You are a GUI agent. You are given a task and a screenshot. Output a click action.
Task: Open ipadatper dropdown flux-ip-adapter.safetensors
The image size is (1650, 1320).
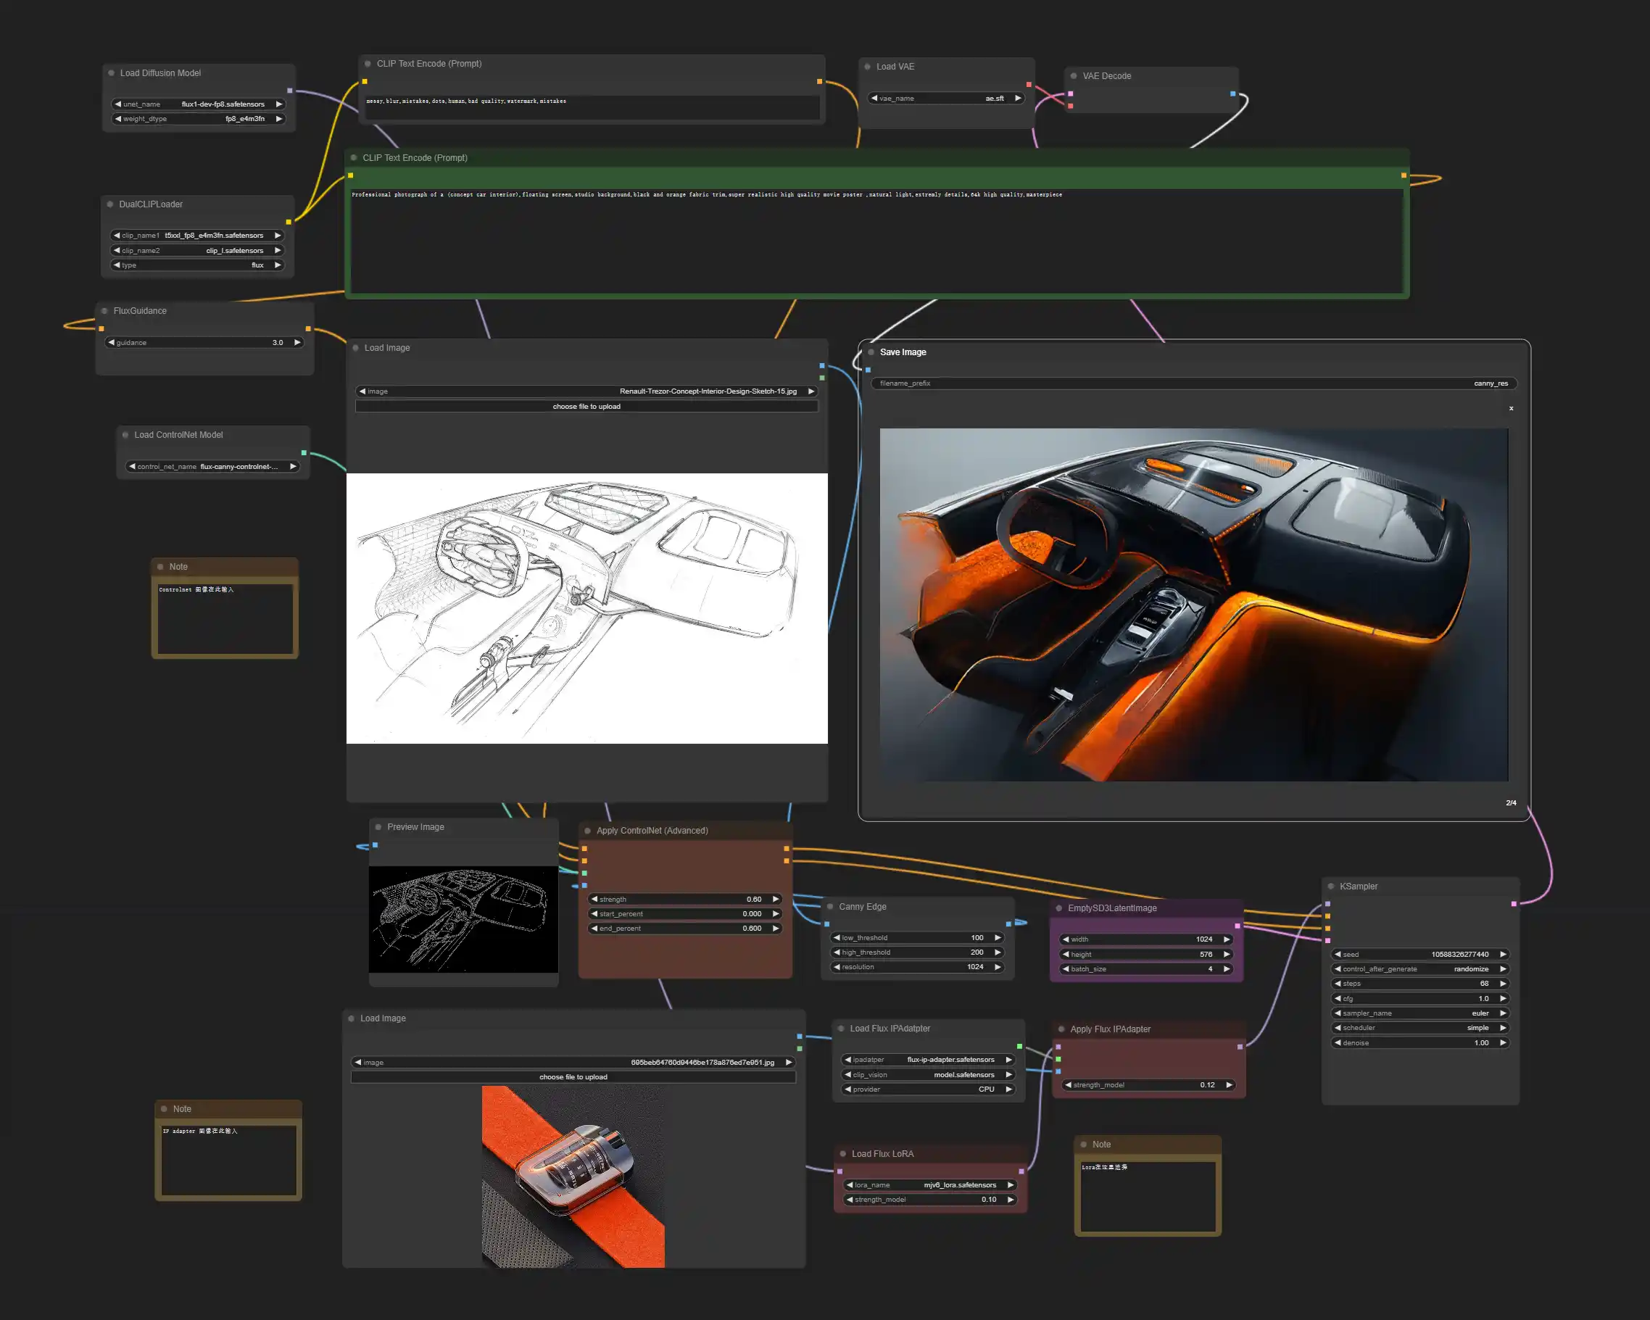[929, 1060]
